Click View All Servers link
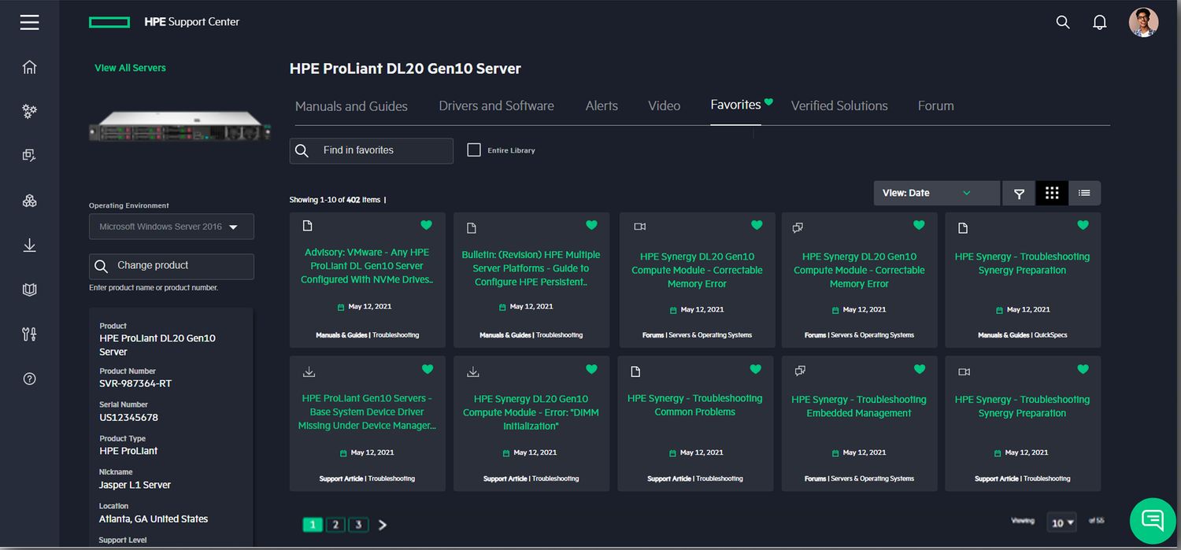The width and height of the screenshot is (1181, 550). tap(130, 68)
